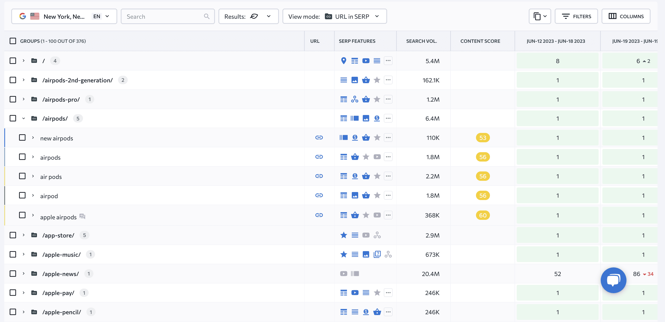Viewport: 665px width, 322px height.
Task: Click the Groups column header
Action: click(x=53, y=41)
